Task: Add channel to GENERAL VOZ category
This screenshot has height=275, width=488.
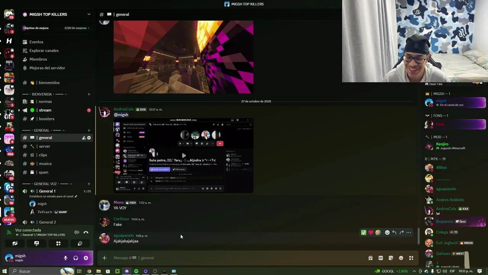Action: click(89, 184)
